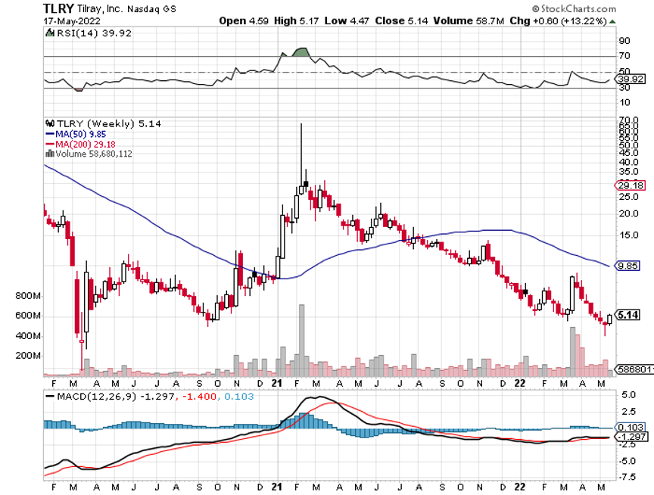Click the blue MA(50) legend marker
The height and width of the screenshot is (495, 654).
pos(48,134)
